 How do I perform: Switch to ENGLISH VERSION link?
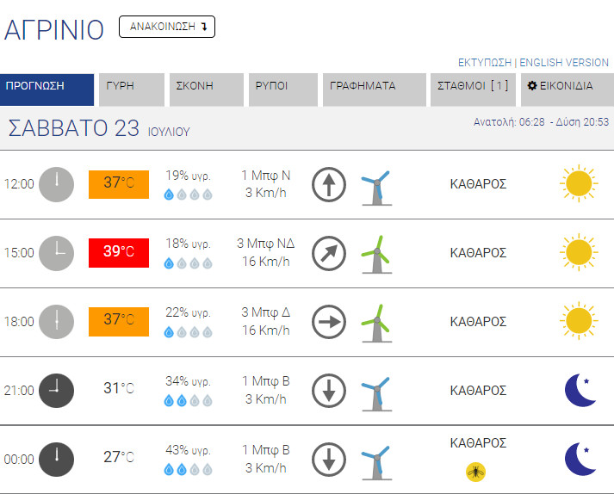point(564,63)
